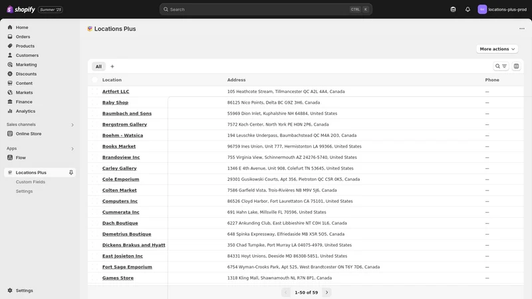Click the Address column header
This screenshot has width=532, height=299.
[237, 80]
